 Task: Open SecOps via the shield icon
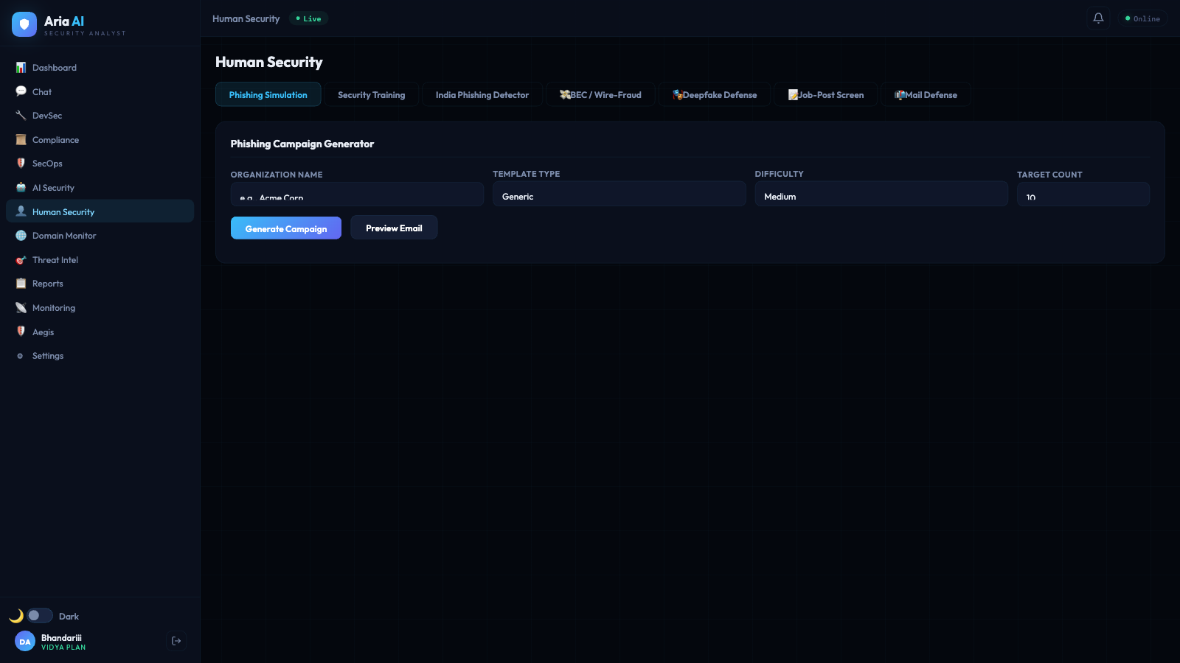tap(21, 164)
